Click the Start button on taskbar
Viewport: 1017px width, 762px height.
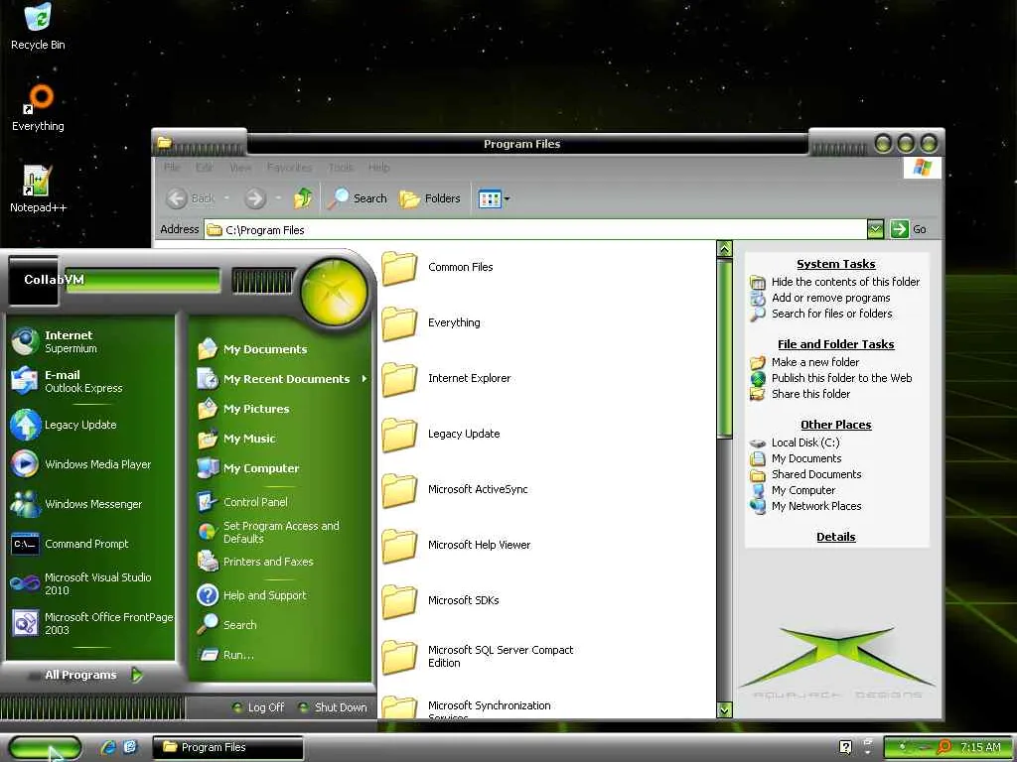click(x=45, y=748)
